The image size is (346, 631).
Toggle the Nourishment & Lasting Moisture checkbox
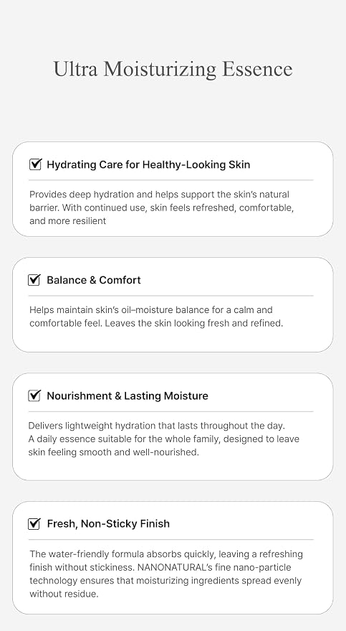click(34, 396)
